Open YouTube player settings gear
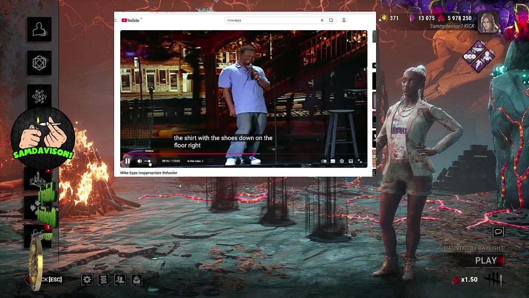This screenshot has width=529, height=298. point(342,161)
